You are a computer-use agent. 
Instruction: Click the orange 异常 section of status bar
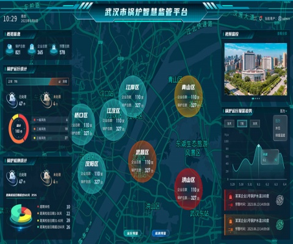click(59, 82)
